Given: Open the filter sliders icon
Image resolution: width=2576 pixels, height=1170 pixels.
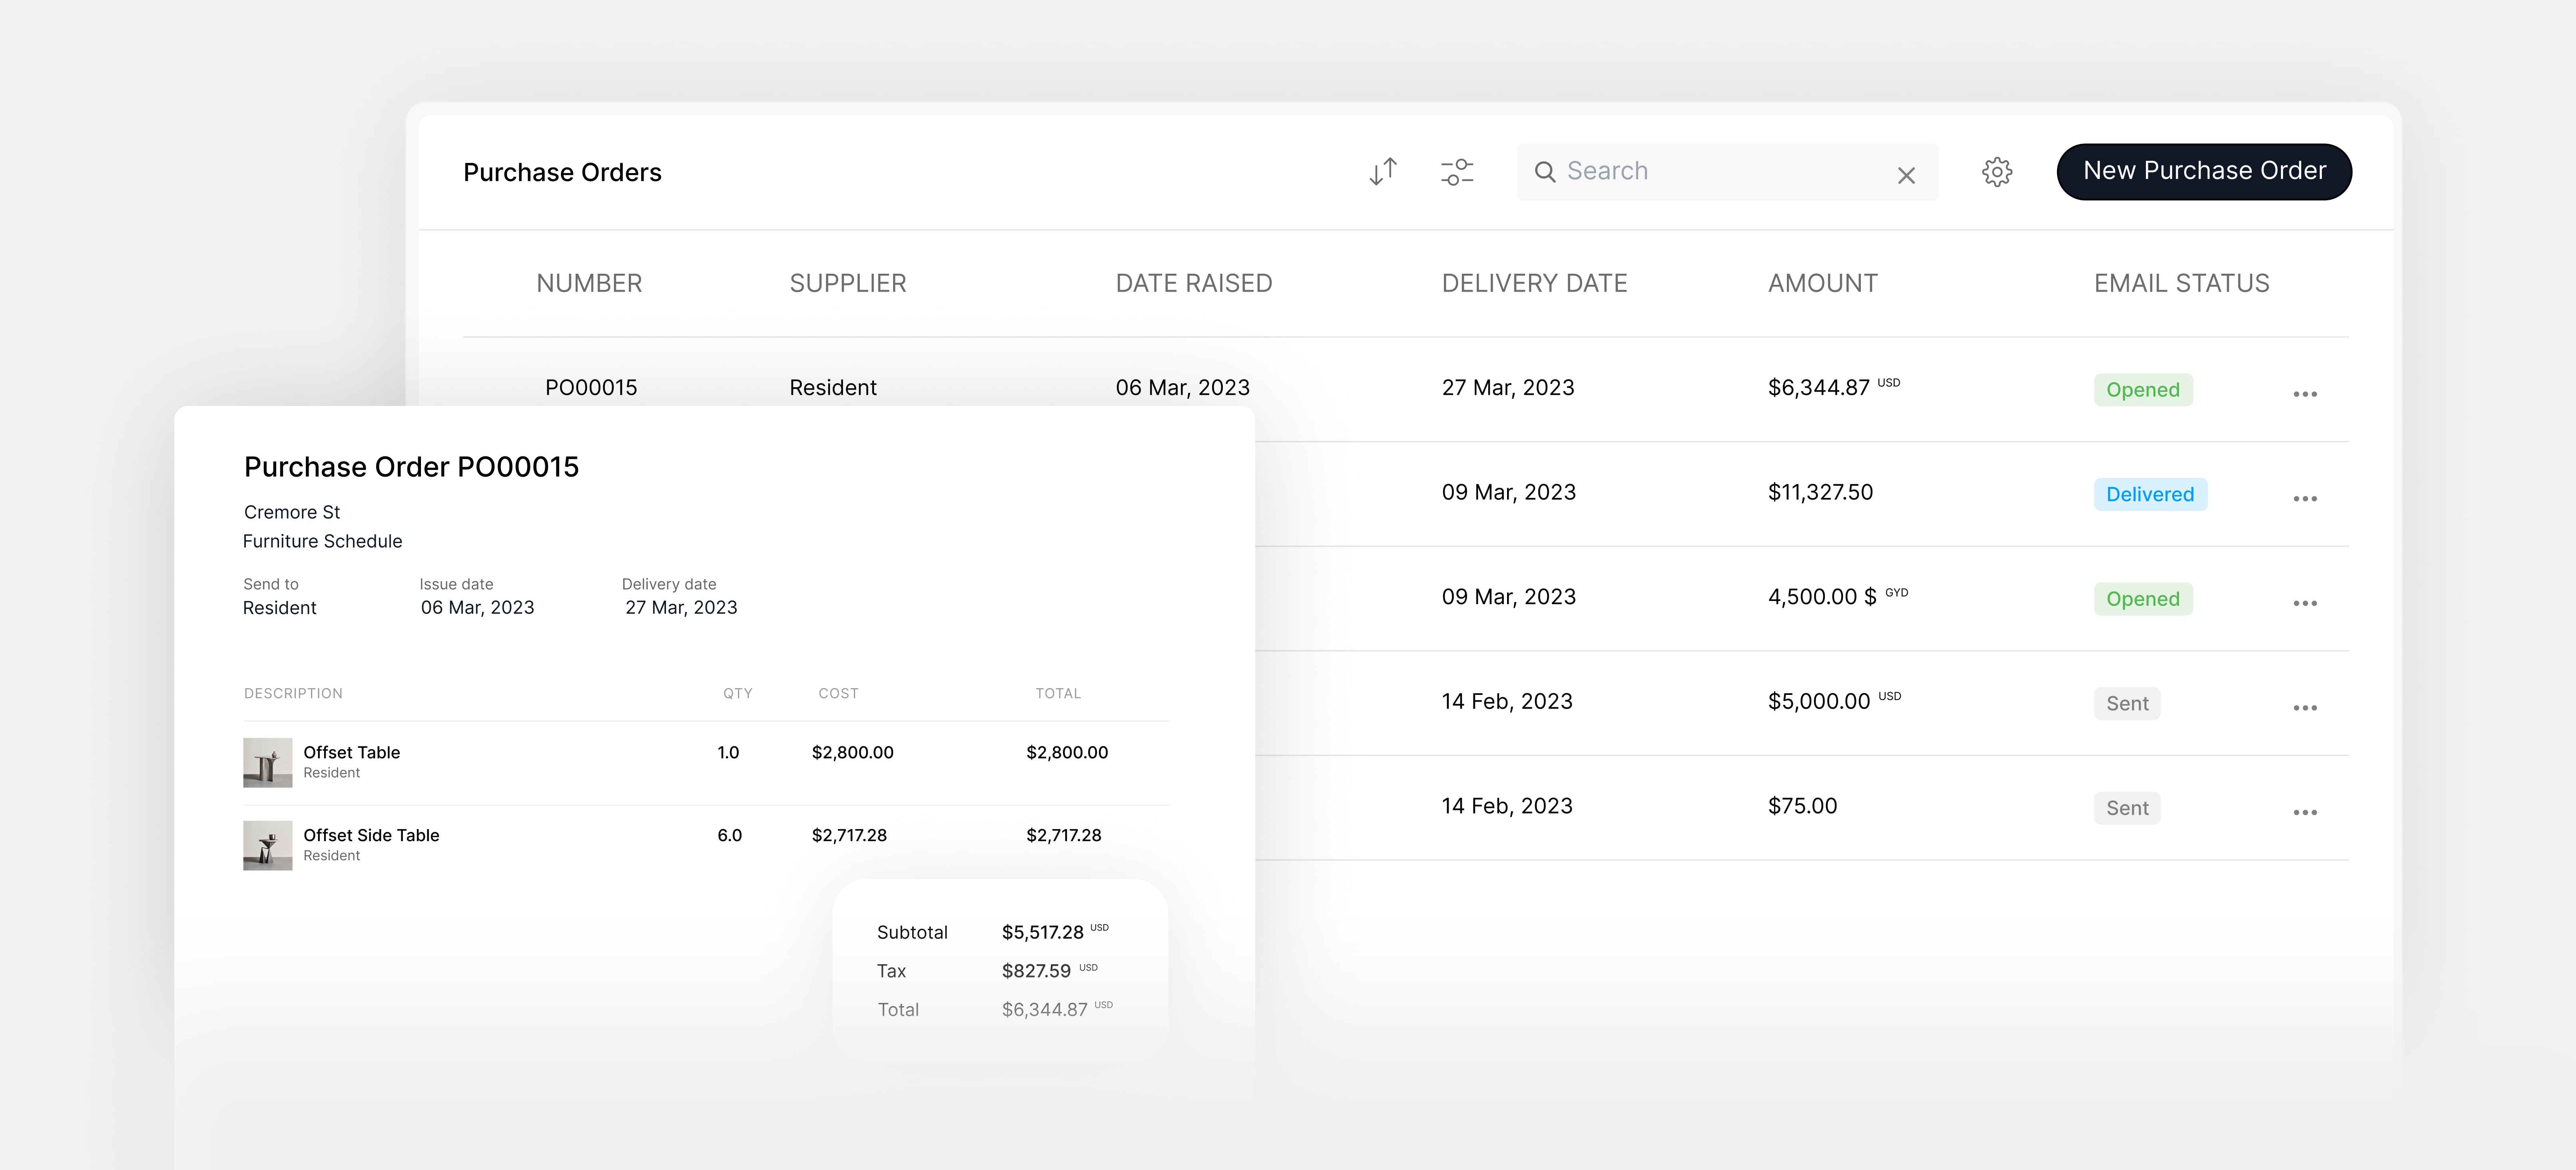Looking at the screenshot, I should coord(1457,172).
